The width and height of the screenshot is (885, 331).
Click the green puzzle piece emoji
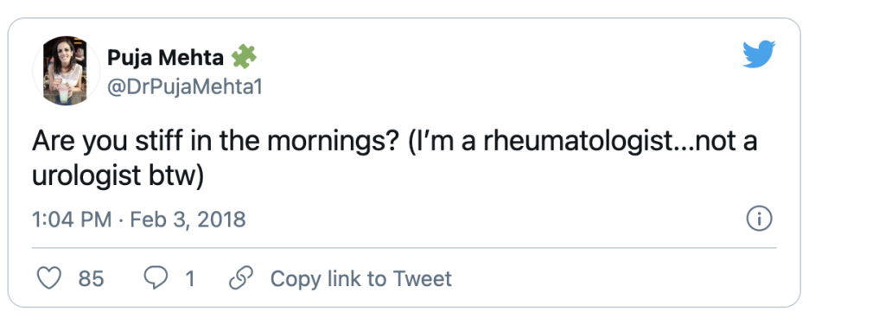(x=243, y=56)
